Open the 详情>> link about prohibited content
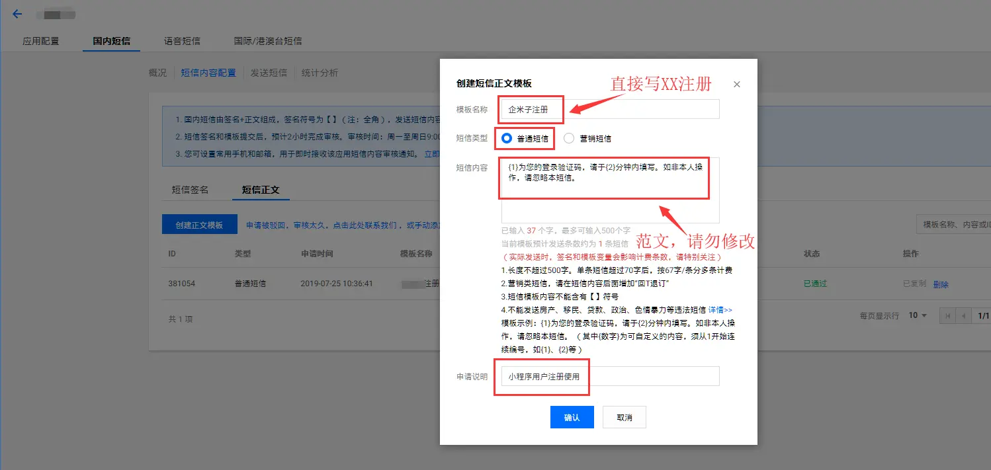The width and height of the screenshot is (991, 470). tap(720, 309)
